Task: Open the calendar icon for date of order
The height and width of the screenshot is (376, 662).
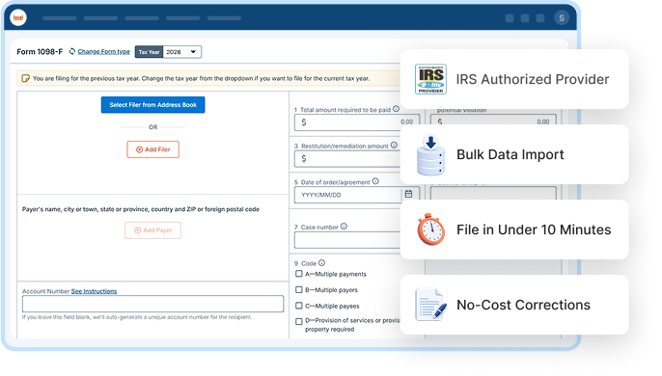Action: click(x=408, y=194)
